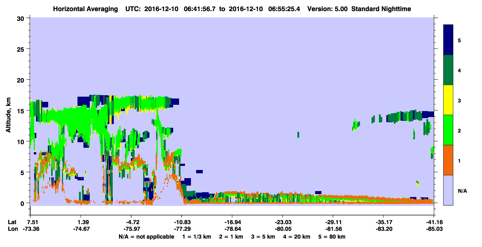Click the bright green level 2 colorbar segment
Viewport: 482px width, 247px height.
point(448,130)
